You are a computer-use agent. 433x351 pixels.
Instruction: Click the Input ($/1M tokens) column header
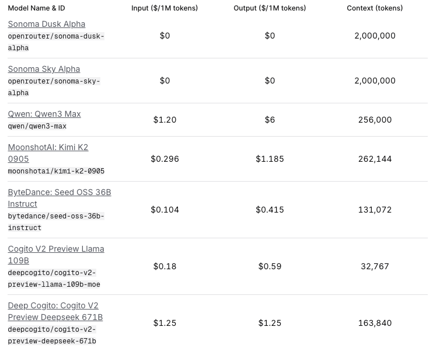(165, 8)
